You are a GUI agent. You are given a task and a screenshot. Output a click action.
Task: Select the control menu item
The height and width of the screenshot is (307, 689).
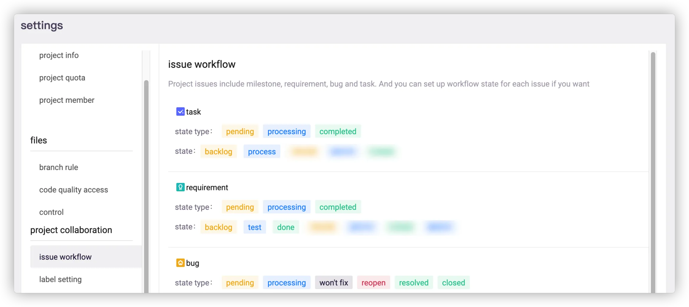pos(51,212)
